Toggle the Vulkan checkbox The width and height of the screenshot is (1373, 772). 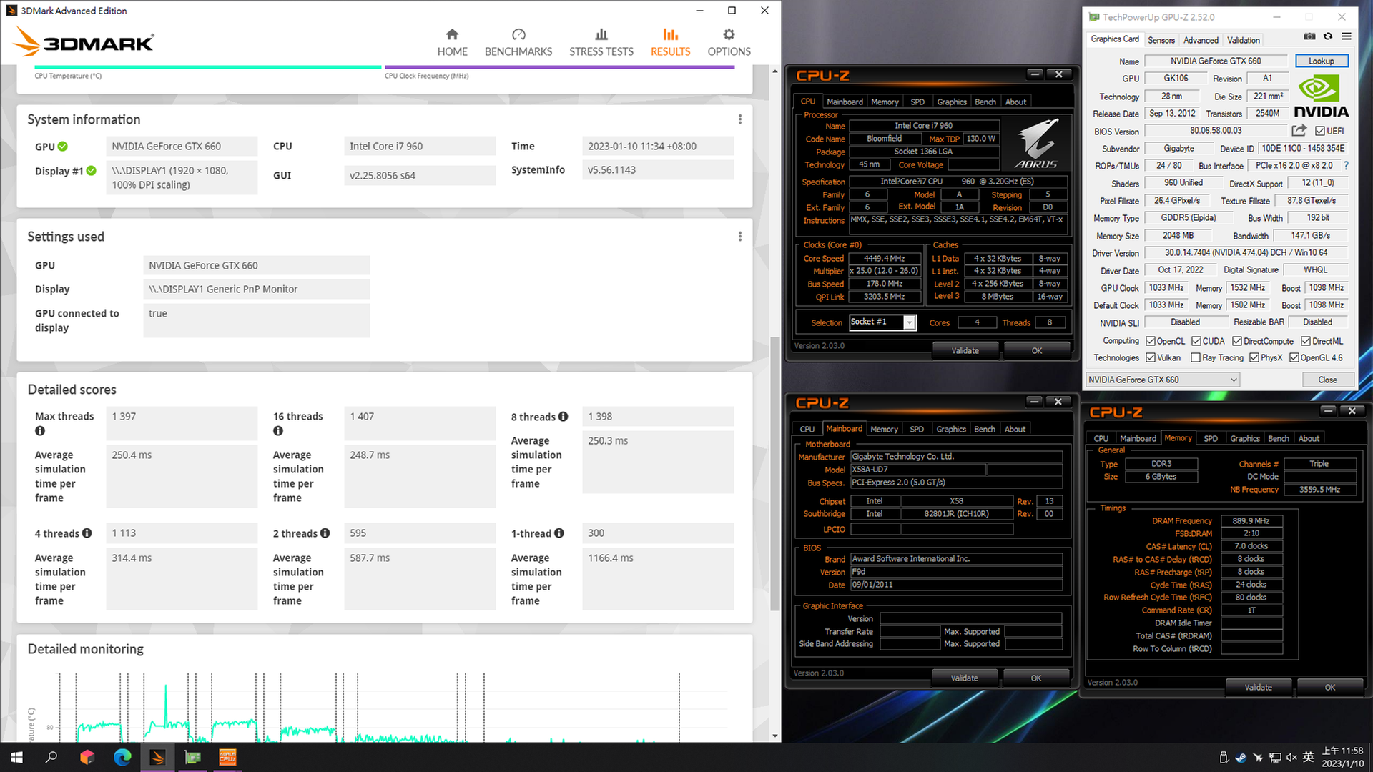point(1151,358)
